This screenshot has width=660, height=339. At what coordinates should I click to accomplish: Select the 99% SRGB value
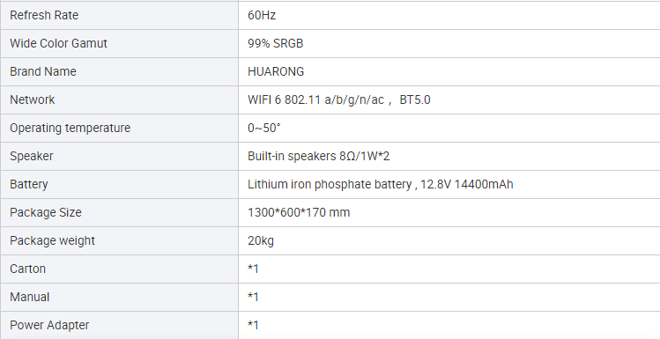275,43
